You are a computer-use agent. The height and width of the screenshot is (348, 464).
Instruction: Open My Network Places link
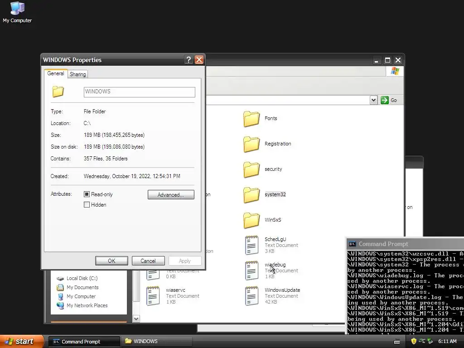point(87,305)
